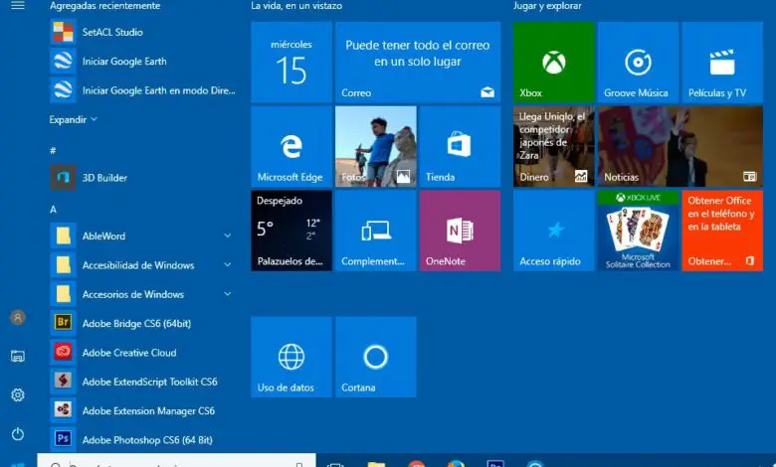Open the Obtener Office tile
Screen dimensions: 776x467
point(722,231)
